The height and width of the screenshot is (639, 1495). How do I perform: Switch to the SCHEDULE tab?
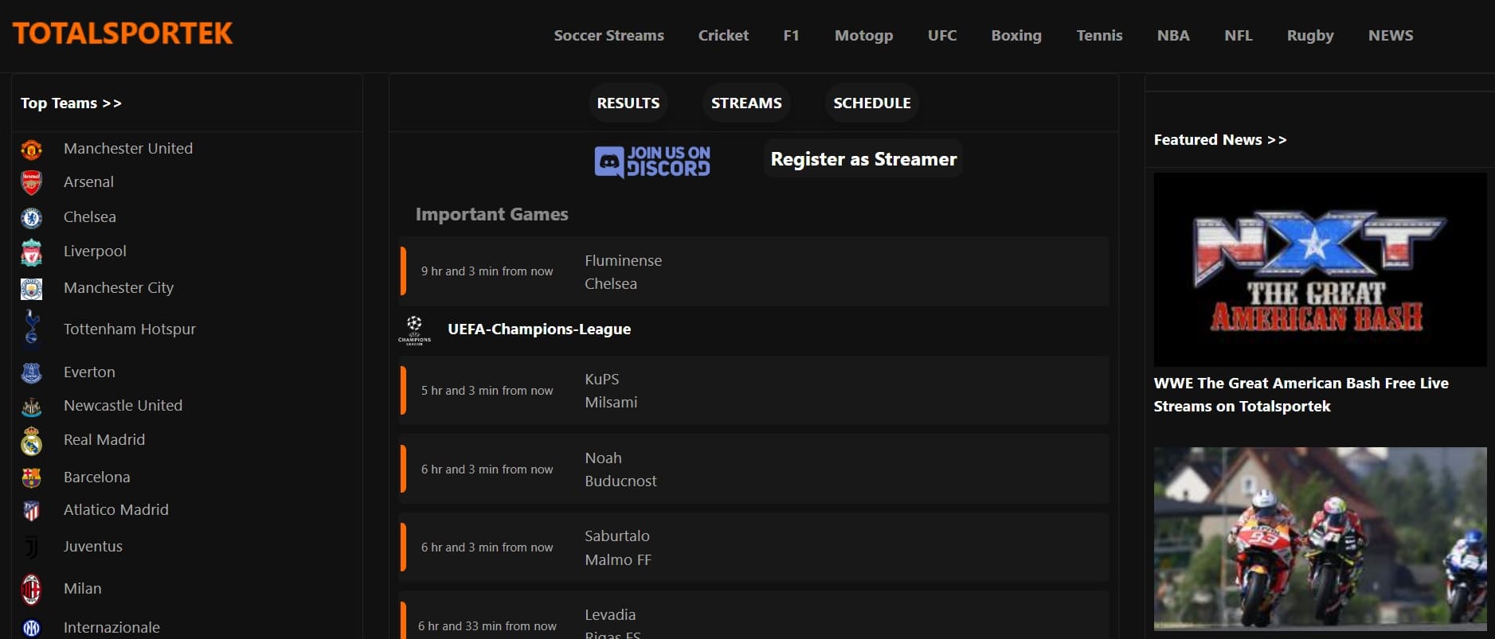point(872,103)
